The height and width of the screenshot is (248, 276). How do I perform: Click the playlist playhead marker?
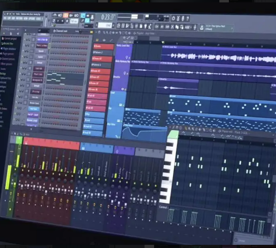(x=163, y=42)
